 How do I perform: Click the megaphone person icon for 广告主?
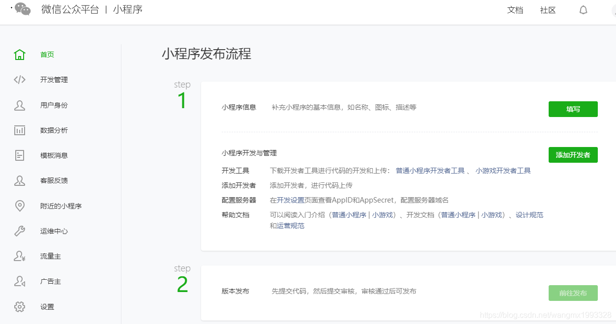(x=20, y=281)
